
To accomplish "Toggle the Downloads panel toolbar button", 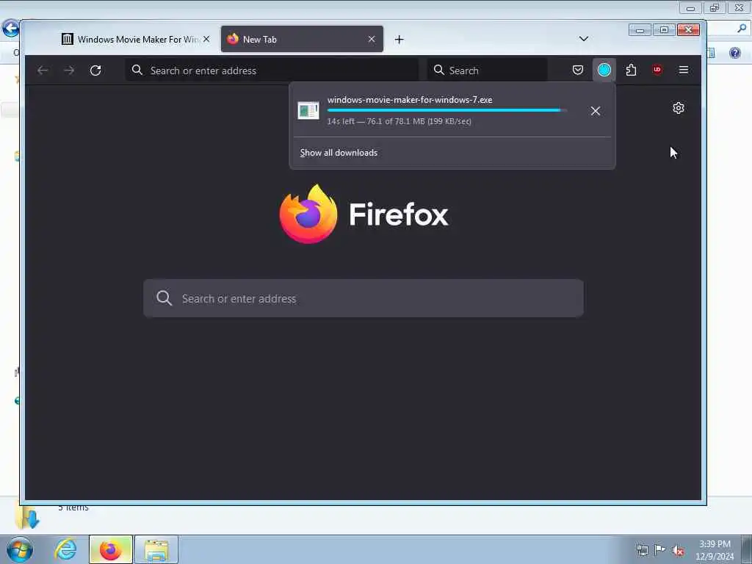I will click(604, 70).
